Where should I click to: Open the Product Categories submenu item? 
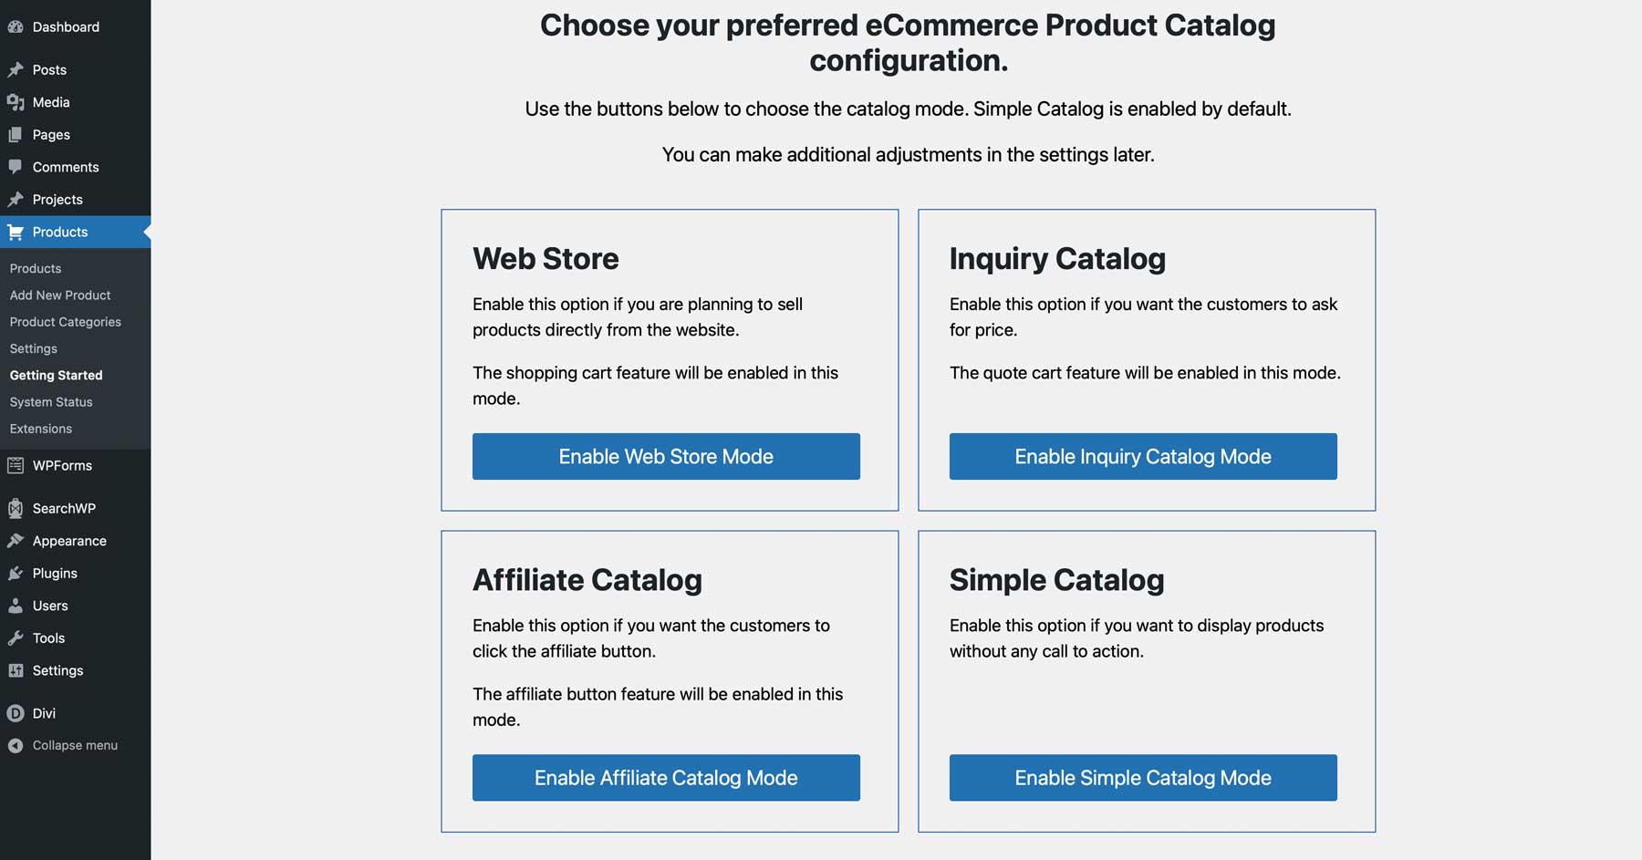tap(65, 322)
